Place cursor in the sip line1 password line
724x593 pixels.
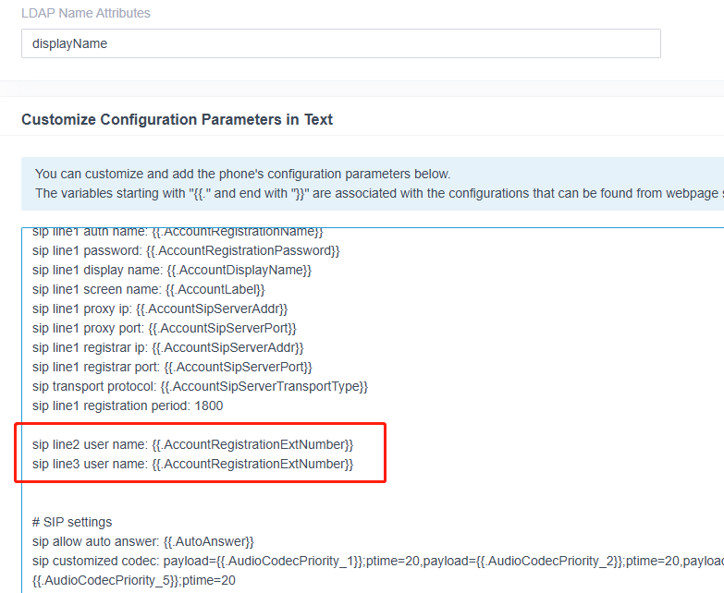pyautogui.click(x=186, y=251)
